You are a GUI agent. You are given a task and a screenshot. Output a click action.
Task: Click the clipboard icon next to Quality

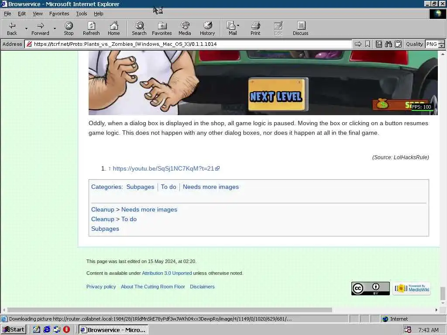coord(398,44)
